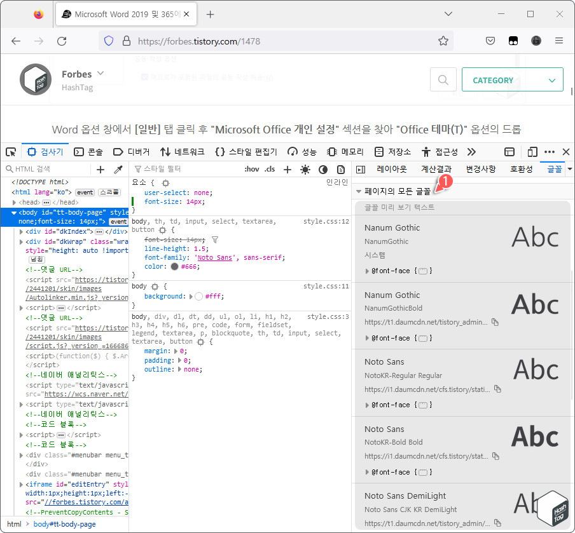The image size is (575, 533).
Task: List all tabs with the chevron button
Action: (448, 14)
